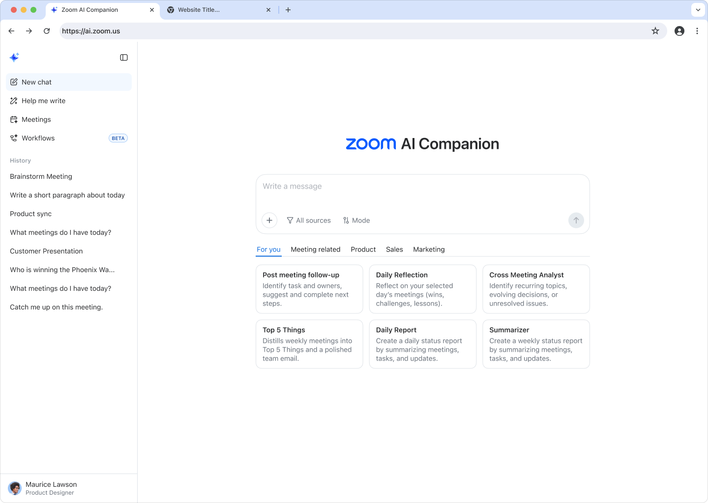Open the browser profile icon

point(679,31)
